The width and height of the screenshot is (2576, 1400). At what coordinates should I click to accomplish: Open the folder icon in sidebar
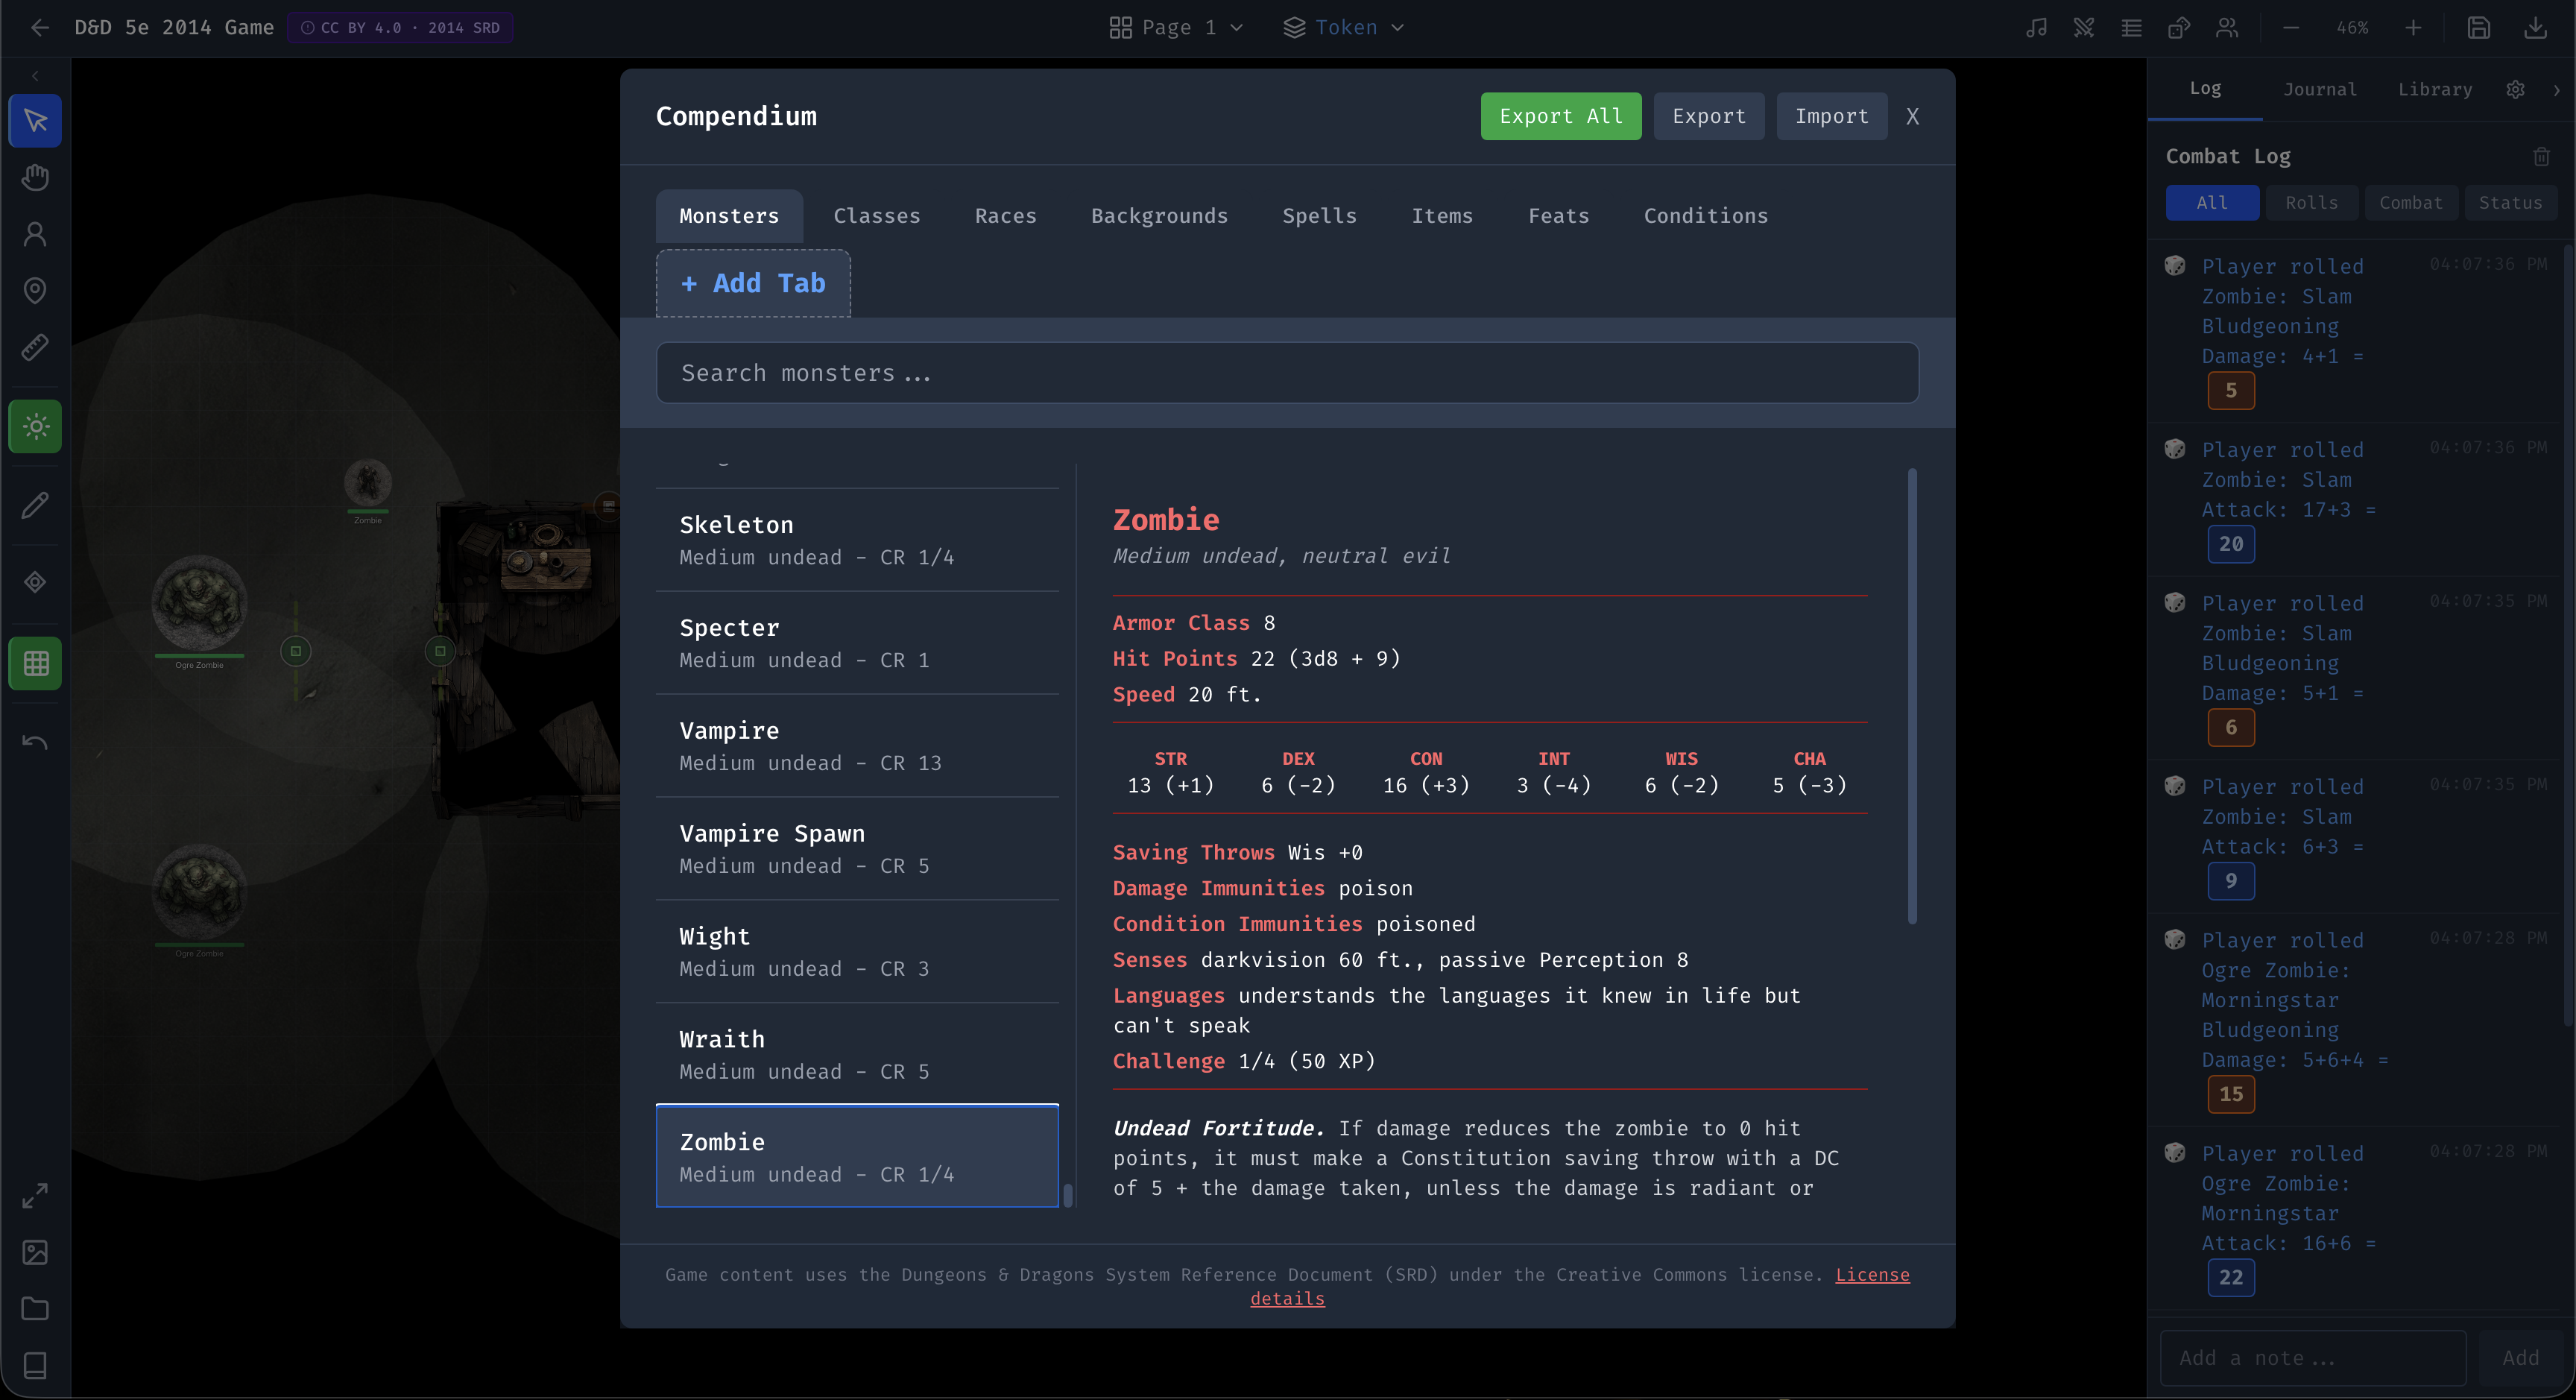coord(36,1310)
